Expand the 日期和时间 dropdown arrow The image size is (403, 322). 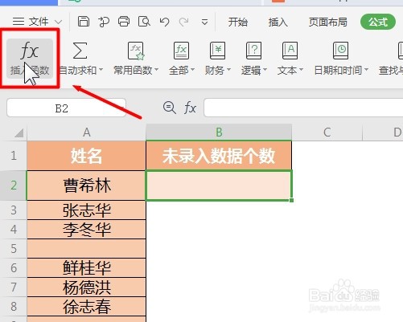(x=366, y=70)
